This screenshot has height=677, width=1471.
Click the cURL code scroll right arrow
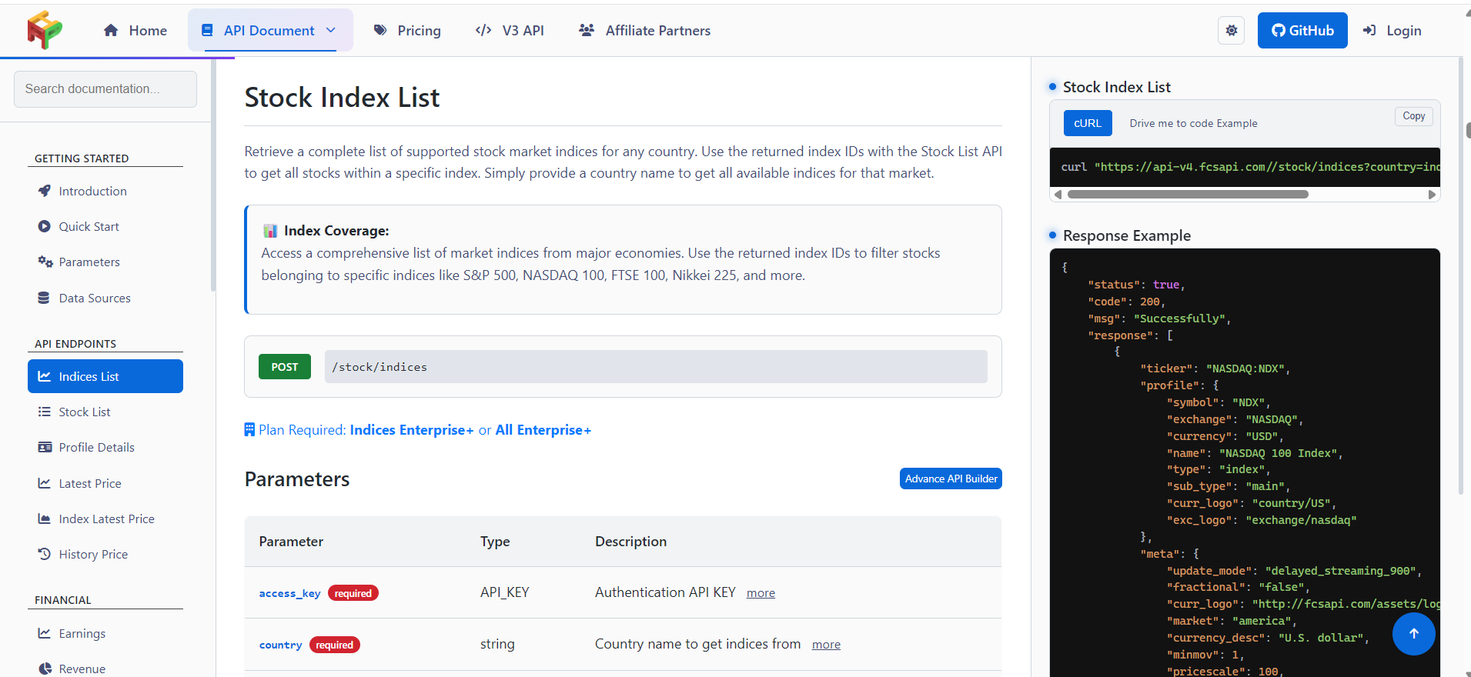pyautogui.click(x=1432, y=195)
